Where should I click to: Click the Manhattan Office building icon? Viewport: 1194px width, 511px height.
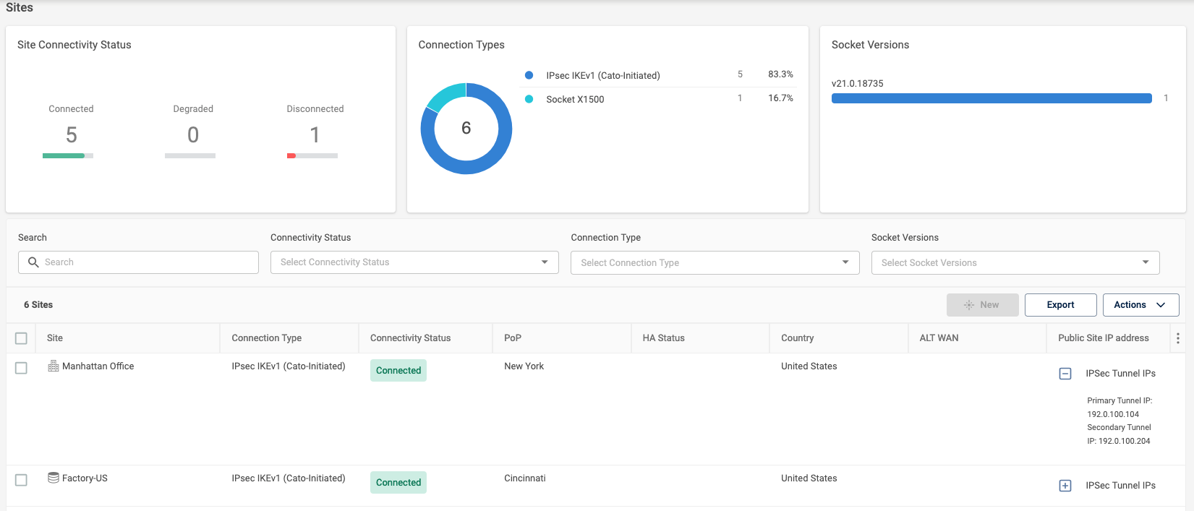pyautogui.click(x=54, y=366)
